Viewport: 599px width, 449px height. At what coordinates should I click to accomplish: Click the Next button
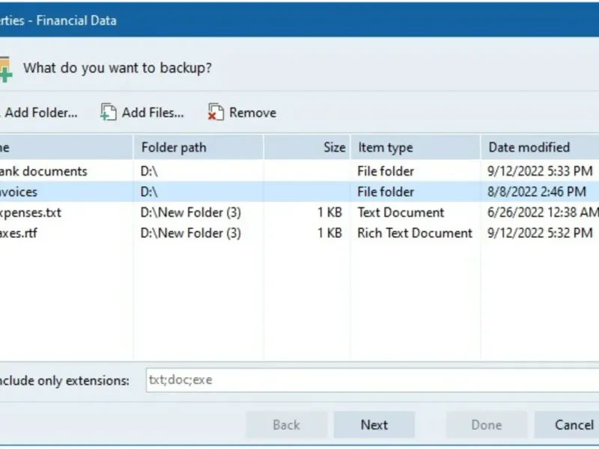click(374, 424)
